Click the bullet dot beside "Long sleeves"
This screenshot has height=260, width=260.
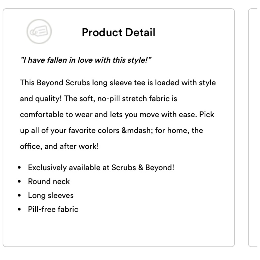pyautogui.click(x=19, y=196)
